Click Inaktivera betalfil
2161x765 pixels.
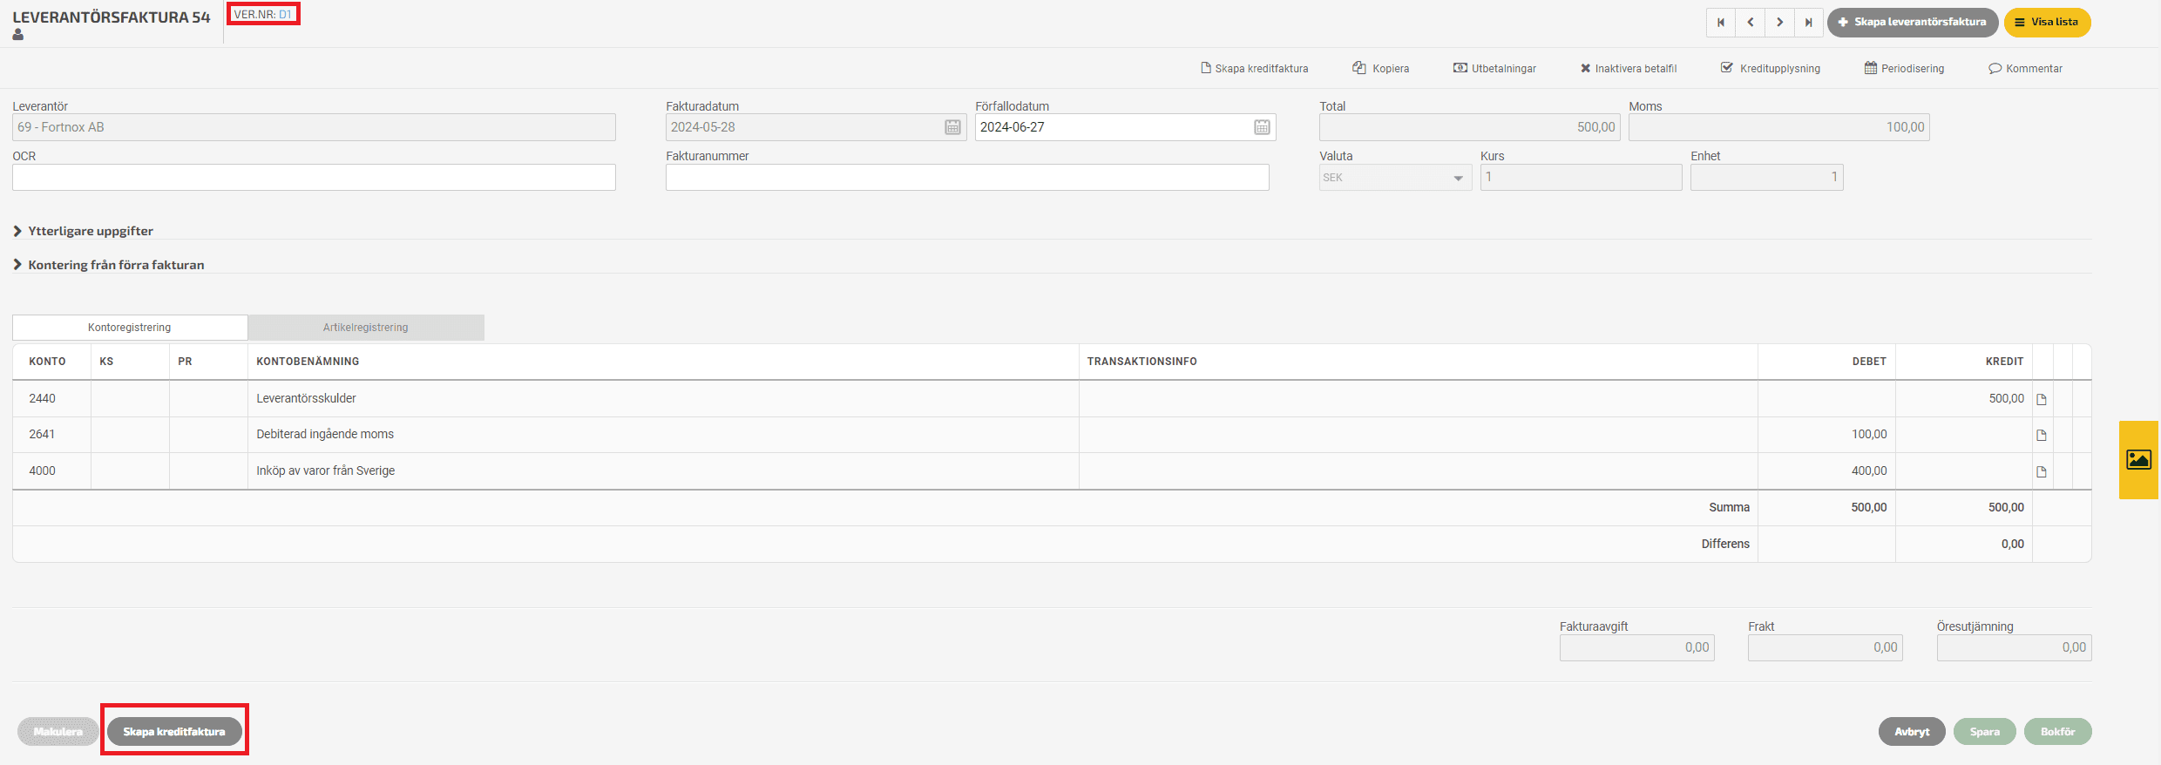[x=1629, y=69]
